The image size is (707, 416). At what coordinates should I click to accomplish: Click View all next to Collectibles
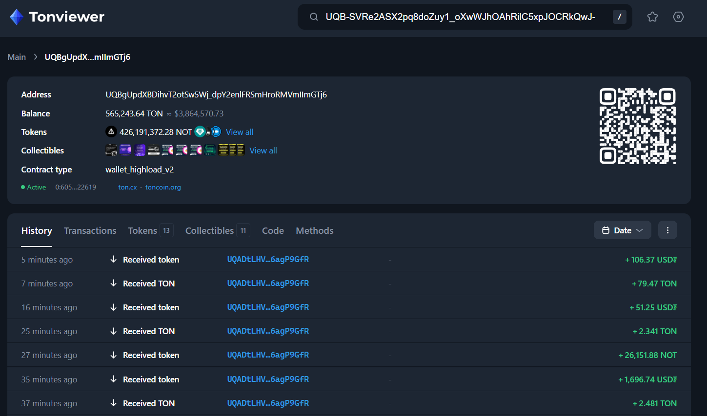(x=263, y=151)
